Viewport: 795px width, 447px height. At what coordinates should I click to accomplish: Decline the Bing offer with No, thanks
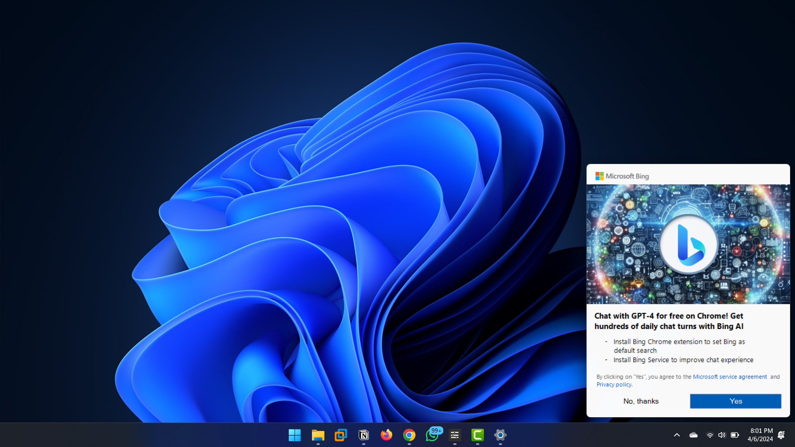[x=641, y=401]
